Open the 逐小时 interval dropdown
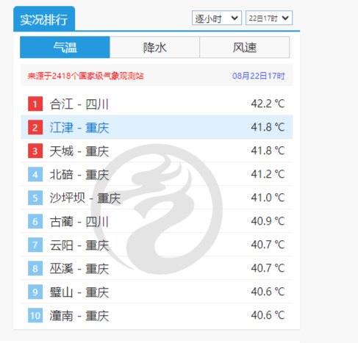This screenshot has height=343, width=358. point(217,18)
